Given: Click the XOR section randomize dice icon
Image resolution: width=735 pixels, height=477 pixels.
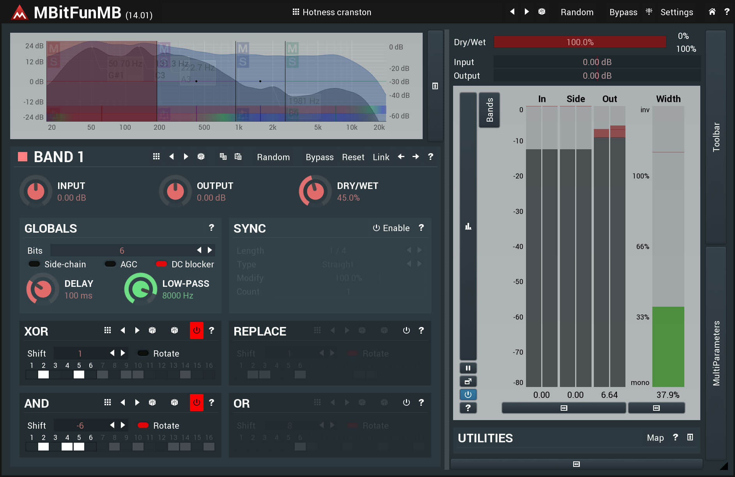Looking at the screenshot, I should click(x=152, y=330).
